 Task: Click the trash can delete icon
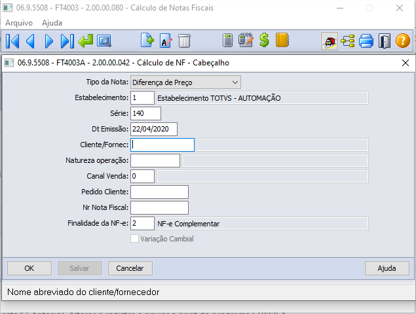tap(185, 41)
